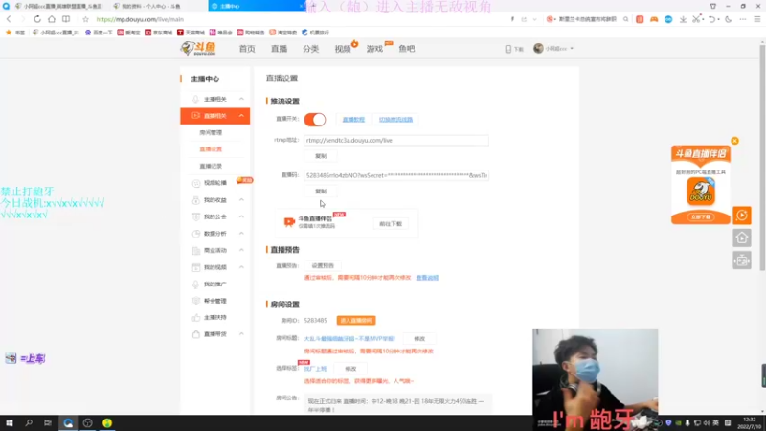Click the 设置预告 button
Screen dimensions: 766x431
pyautogui.click(x=323, y=266)
